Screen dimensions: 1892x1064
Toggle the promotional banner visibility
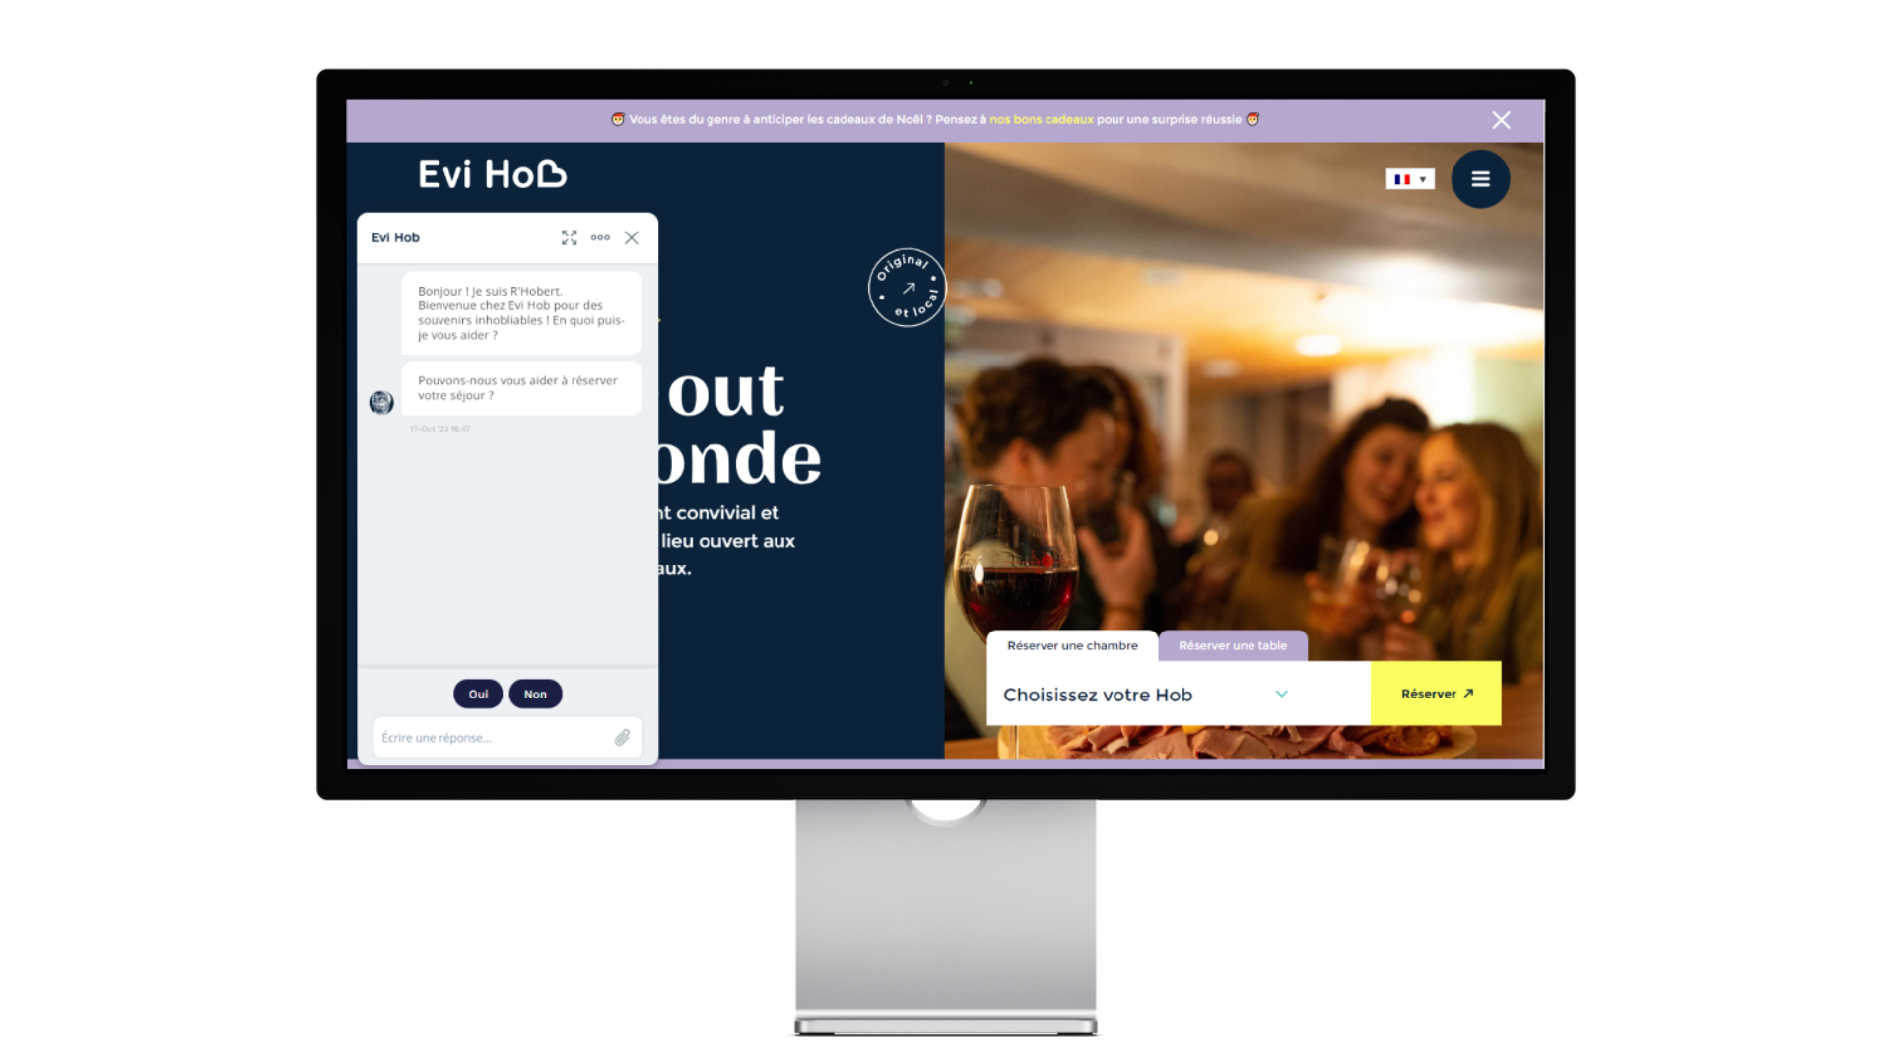(1501, 119)
